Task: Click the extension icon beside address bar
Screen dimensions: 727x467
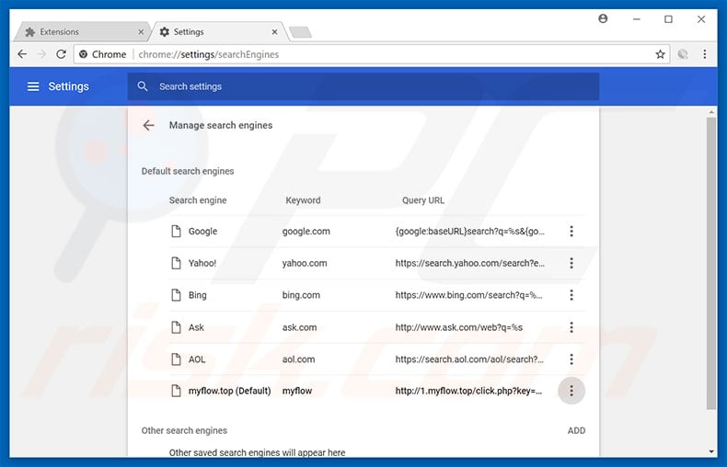Action: pyautogui.click(x=683, y=54)
